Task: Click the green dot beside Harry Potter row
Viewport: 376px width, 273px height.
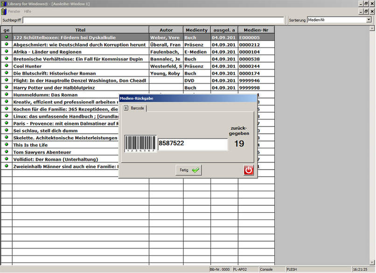Action: (7, 87)
